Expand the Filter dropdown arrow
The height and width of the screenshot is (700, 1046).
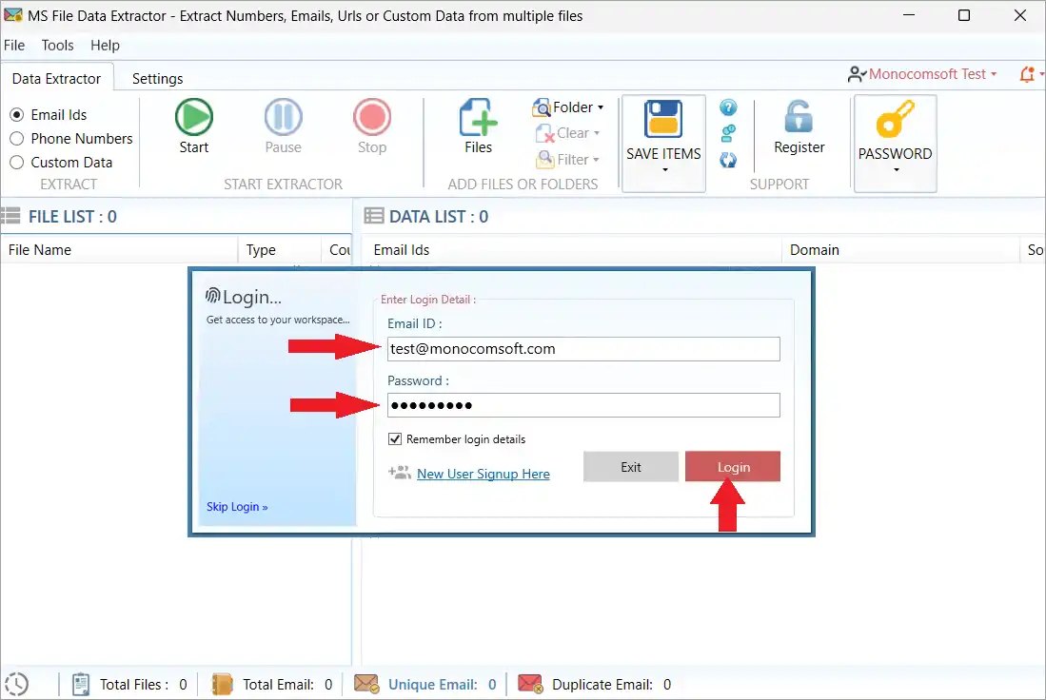(x=596, y=160)
